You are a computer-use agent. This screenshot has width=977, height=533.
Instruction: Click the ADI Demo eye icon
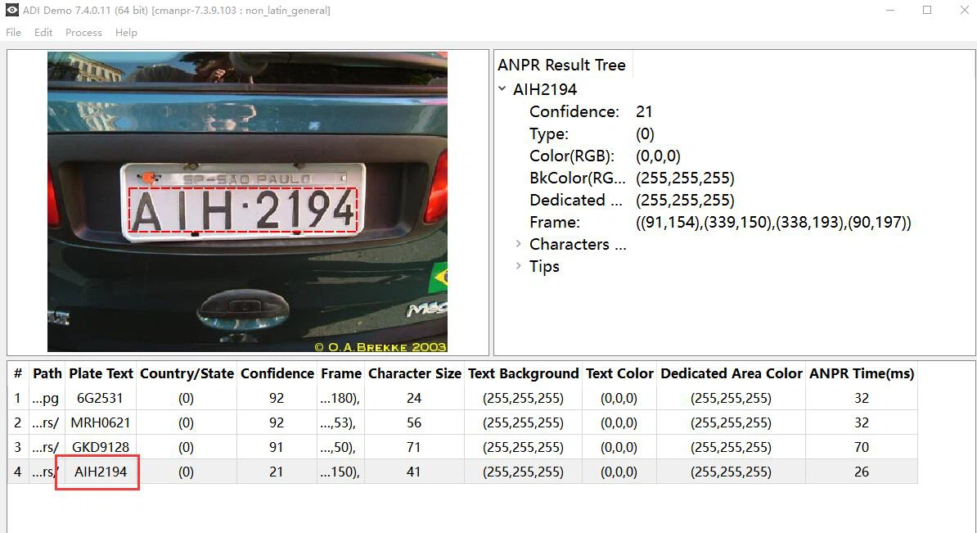(12, 11)
